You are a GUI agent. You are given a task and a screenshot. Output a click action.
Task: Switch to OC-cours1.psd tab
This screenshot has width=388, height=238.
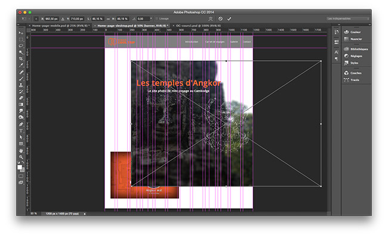(198, 26)
